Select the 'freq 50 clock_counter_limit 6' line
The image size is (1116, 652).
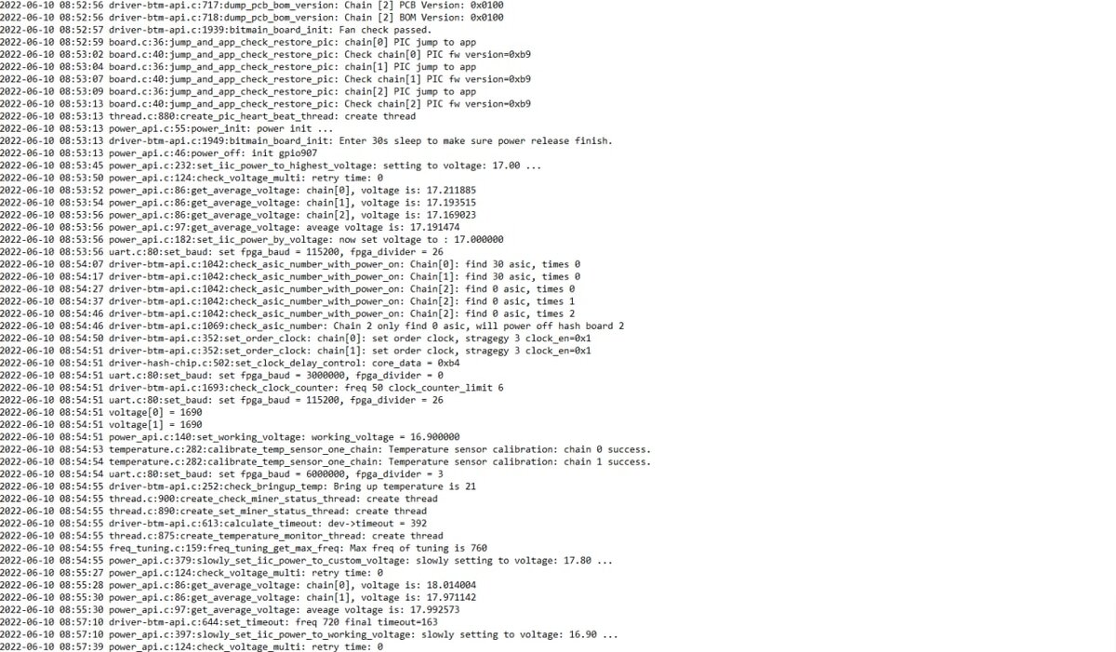pos(251,387)
